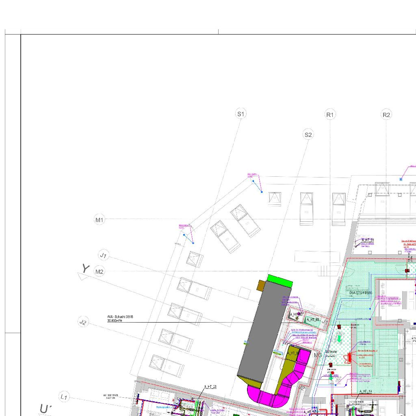Click the A_HT_23 tag label

pyautogui.click(x=210, y=387)
